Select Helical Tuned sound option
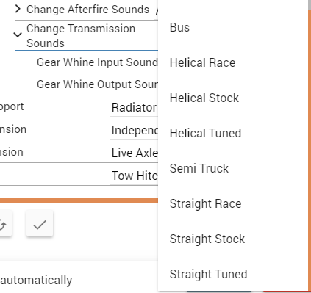 pyautogui.click(x=233, y=133)
